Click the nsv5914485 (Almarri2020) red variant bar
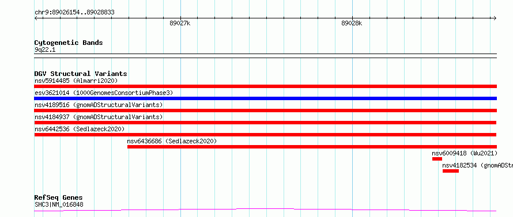The height and width of the screenshot is (217, 513). pos(265,86)
